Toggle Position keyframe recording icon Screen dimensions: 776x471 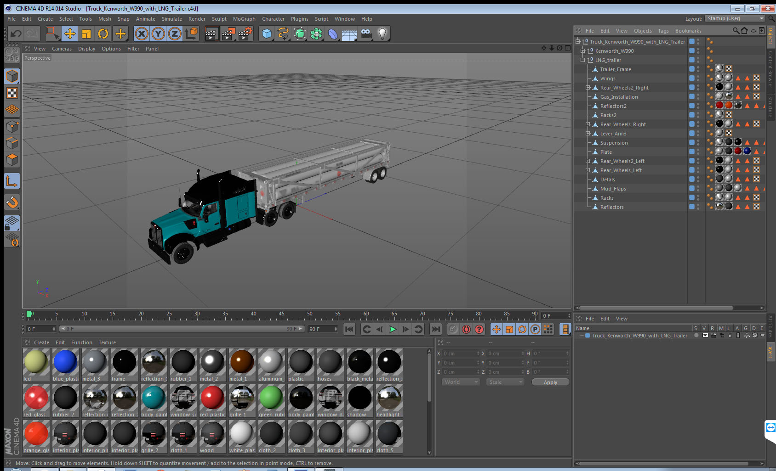[496, 329]
